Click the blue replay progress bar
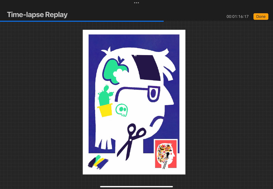Screen dimensions: 273x189 [x=82, y=21]
